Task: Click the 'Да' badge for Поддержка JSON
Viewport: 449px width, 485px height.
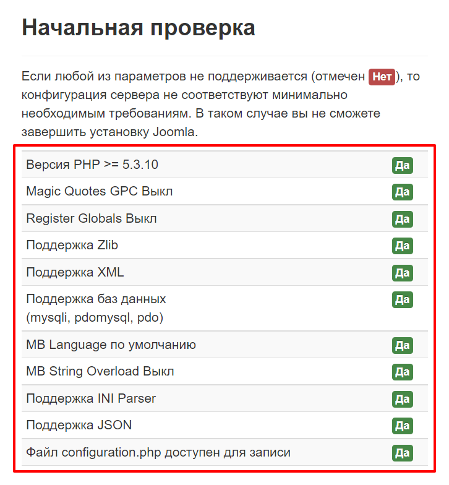Action: coord(402,426)
